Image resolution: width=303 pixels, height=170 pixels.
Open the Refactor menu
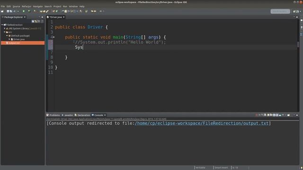(27, 6)
